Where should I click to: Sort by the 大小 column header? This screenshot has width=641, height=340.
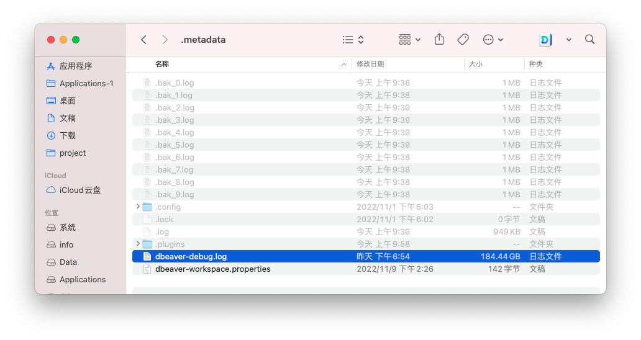click(475, 64)
